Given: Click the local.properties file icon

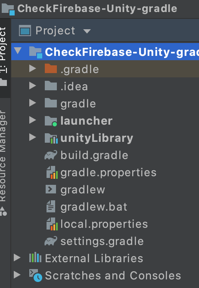Looking at the screenshot, I should 52,224.
